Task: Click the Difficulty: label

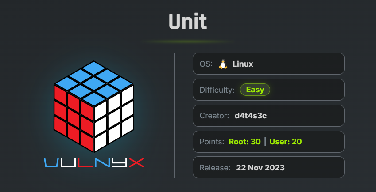Action: click(217, 90)
